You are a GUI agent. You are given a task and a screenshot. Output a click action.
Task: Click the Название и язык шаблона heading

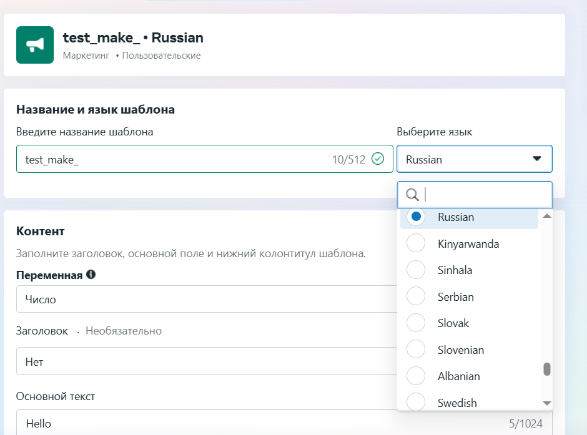coord(96,110)
